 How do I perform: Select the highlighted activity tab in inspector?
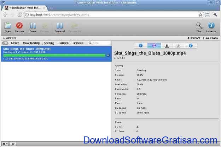click(154, 46)
